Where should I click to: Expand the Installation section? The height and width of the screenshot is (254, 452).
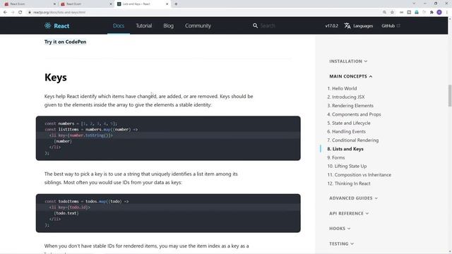point(348,61)
